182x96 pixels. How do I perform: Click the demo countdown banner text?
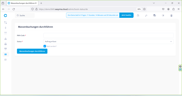(x=93, y=15)
